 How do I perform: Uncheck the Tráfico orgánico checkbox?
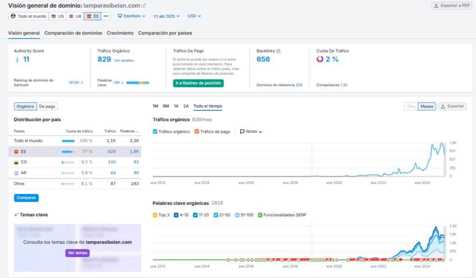[155, 132]
